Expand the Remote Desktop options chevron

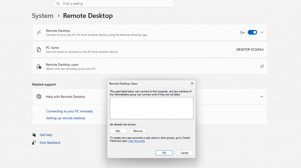click(x=262, y=32)
